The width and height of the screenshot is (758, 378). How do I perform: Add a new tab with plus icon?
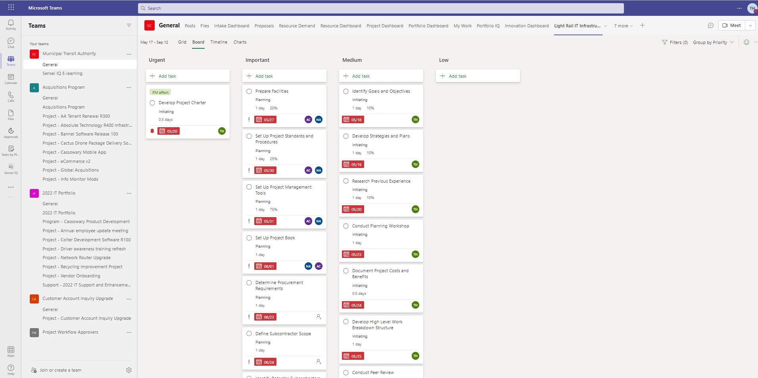(x=642, y=25)
